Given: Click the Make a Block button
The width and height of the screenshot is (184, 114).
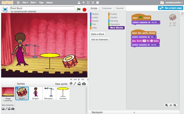Looking at the screenshot, I should coord(98,34).
